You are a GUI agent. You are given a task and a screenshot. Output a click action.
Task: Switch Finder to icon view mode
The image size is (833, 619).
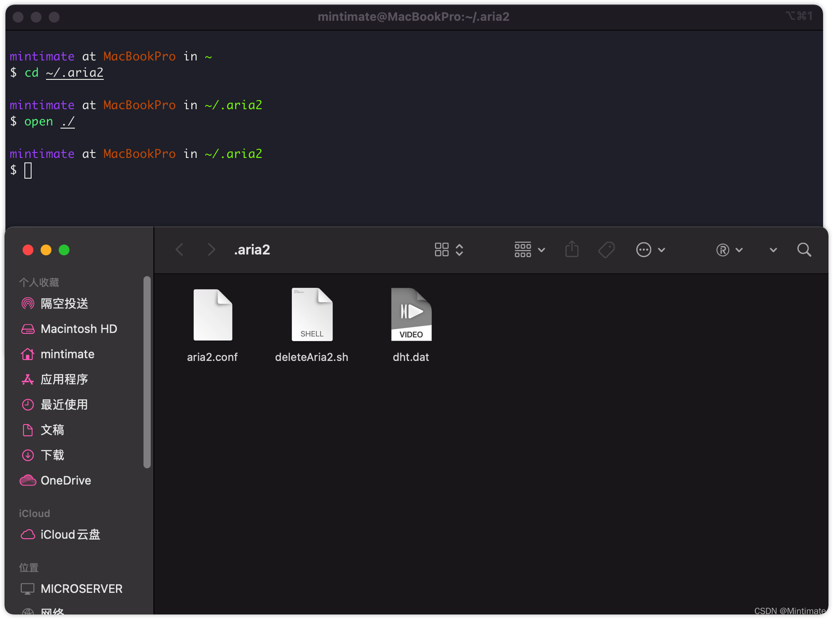pos(441,249)
